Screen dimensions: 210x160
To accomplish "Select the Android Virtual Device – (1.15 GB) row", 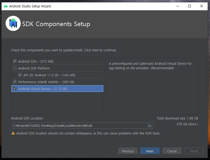I will pyautogui.click(x=57, y=89).
